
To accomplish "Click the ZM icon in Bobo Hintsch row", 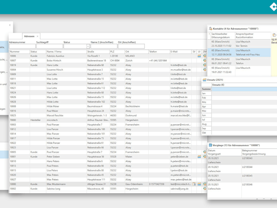I will pos(205,61).
